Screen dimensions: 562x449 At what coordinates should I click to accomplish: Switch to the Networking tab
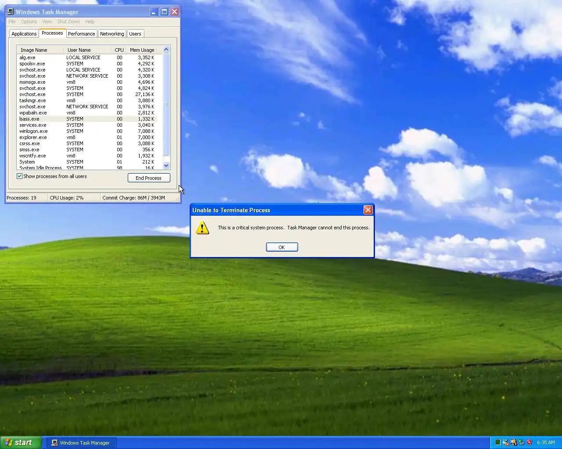point(112,34)
